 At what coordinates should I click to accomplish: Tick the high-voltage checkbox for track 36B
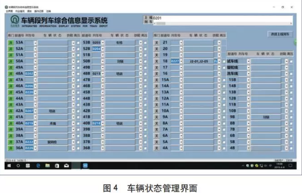(x=145, y=148)
